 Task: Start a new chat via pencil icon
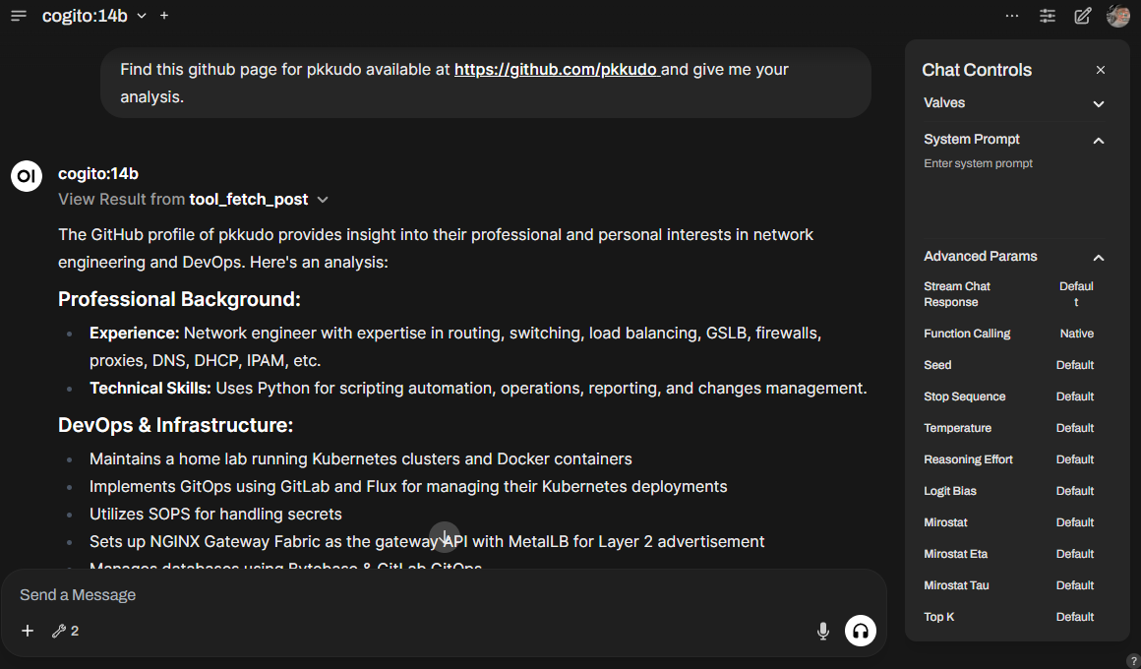(1083, 16)
